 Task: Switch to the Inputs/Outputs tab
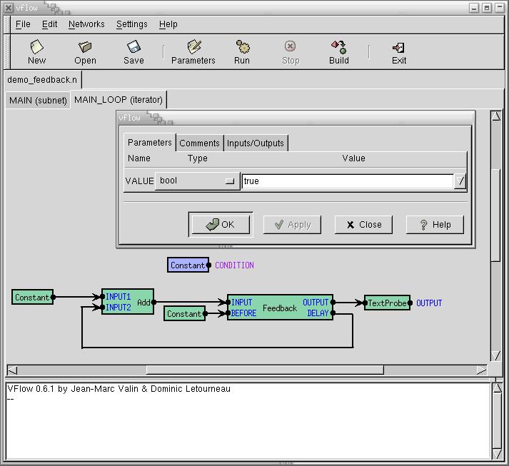(x=255, y=143)
